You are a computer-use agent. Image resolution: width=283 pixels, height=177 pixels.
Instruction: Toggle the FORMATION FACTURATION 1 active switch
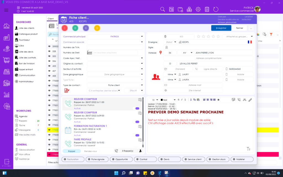click(x=137, y=135)
